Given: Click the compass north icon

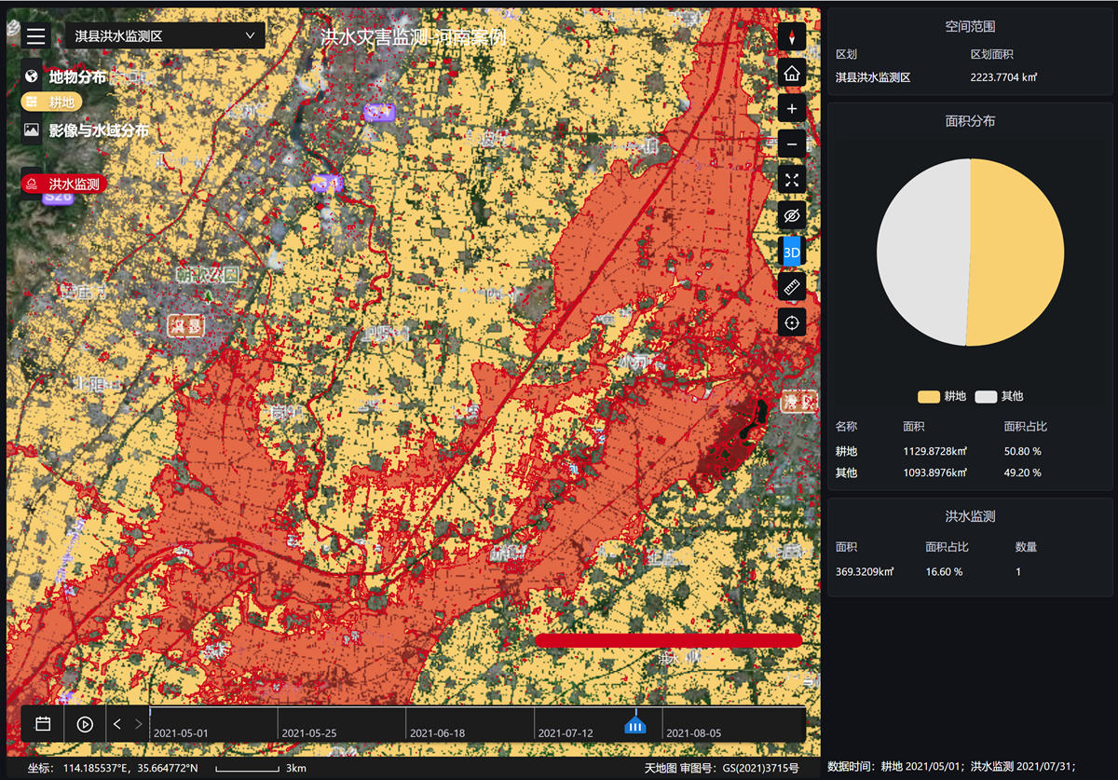Looking at the screenshot, I should point(792,37).
